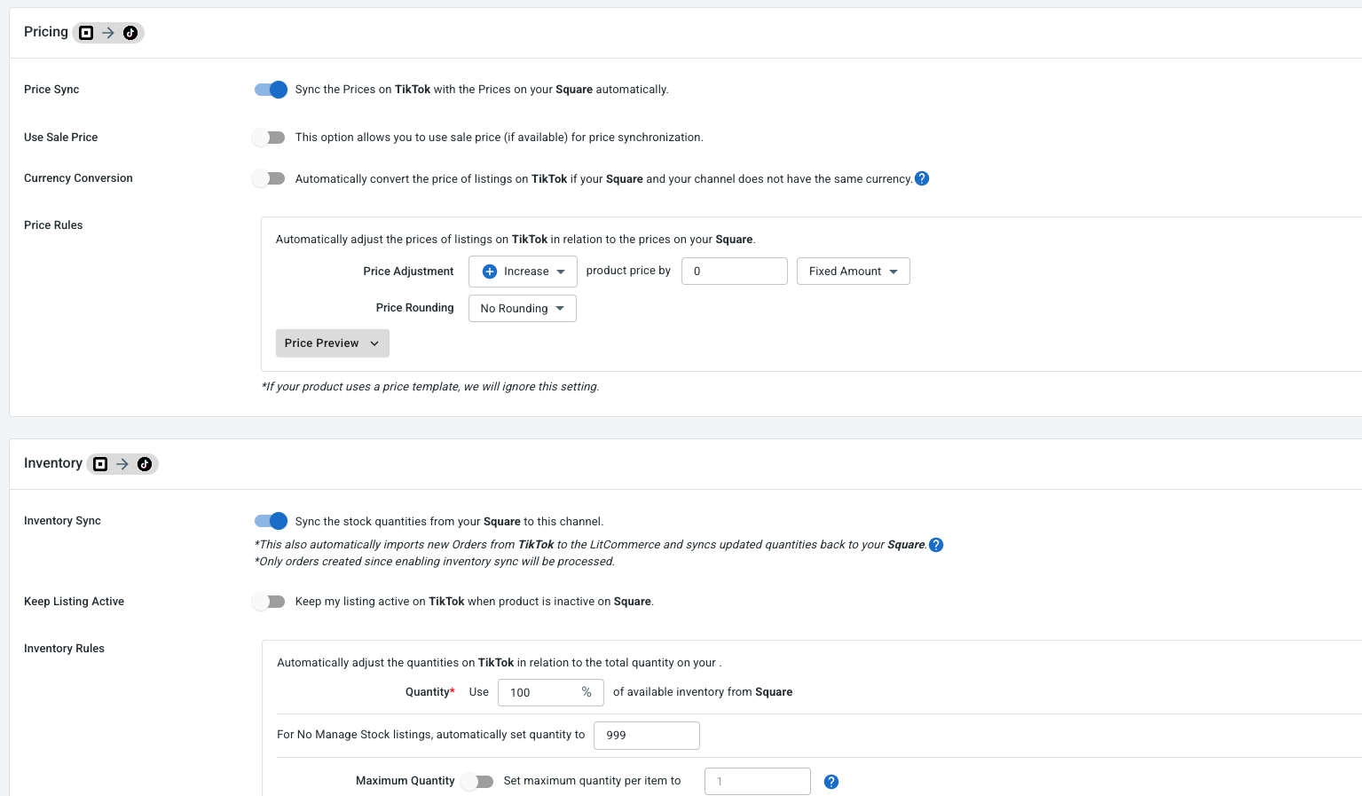Screen dimensions: 1362x796
Task: Open the No Rounding dropdown
Action: click(523, 309)
